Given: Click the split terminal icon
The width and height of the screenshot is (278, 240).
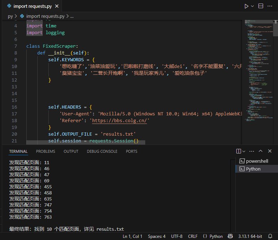Looking at the screenshot, I should pos(238,151).
